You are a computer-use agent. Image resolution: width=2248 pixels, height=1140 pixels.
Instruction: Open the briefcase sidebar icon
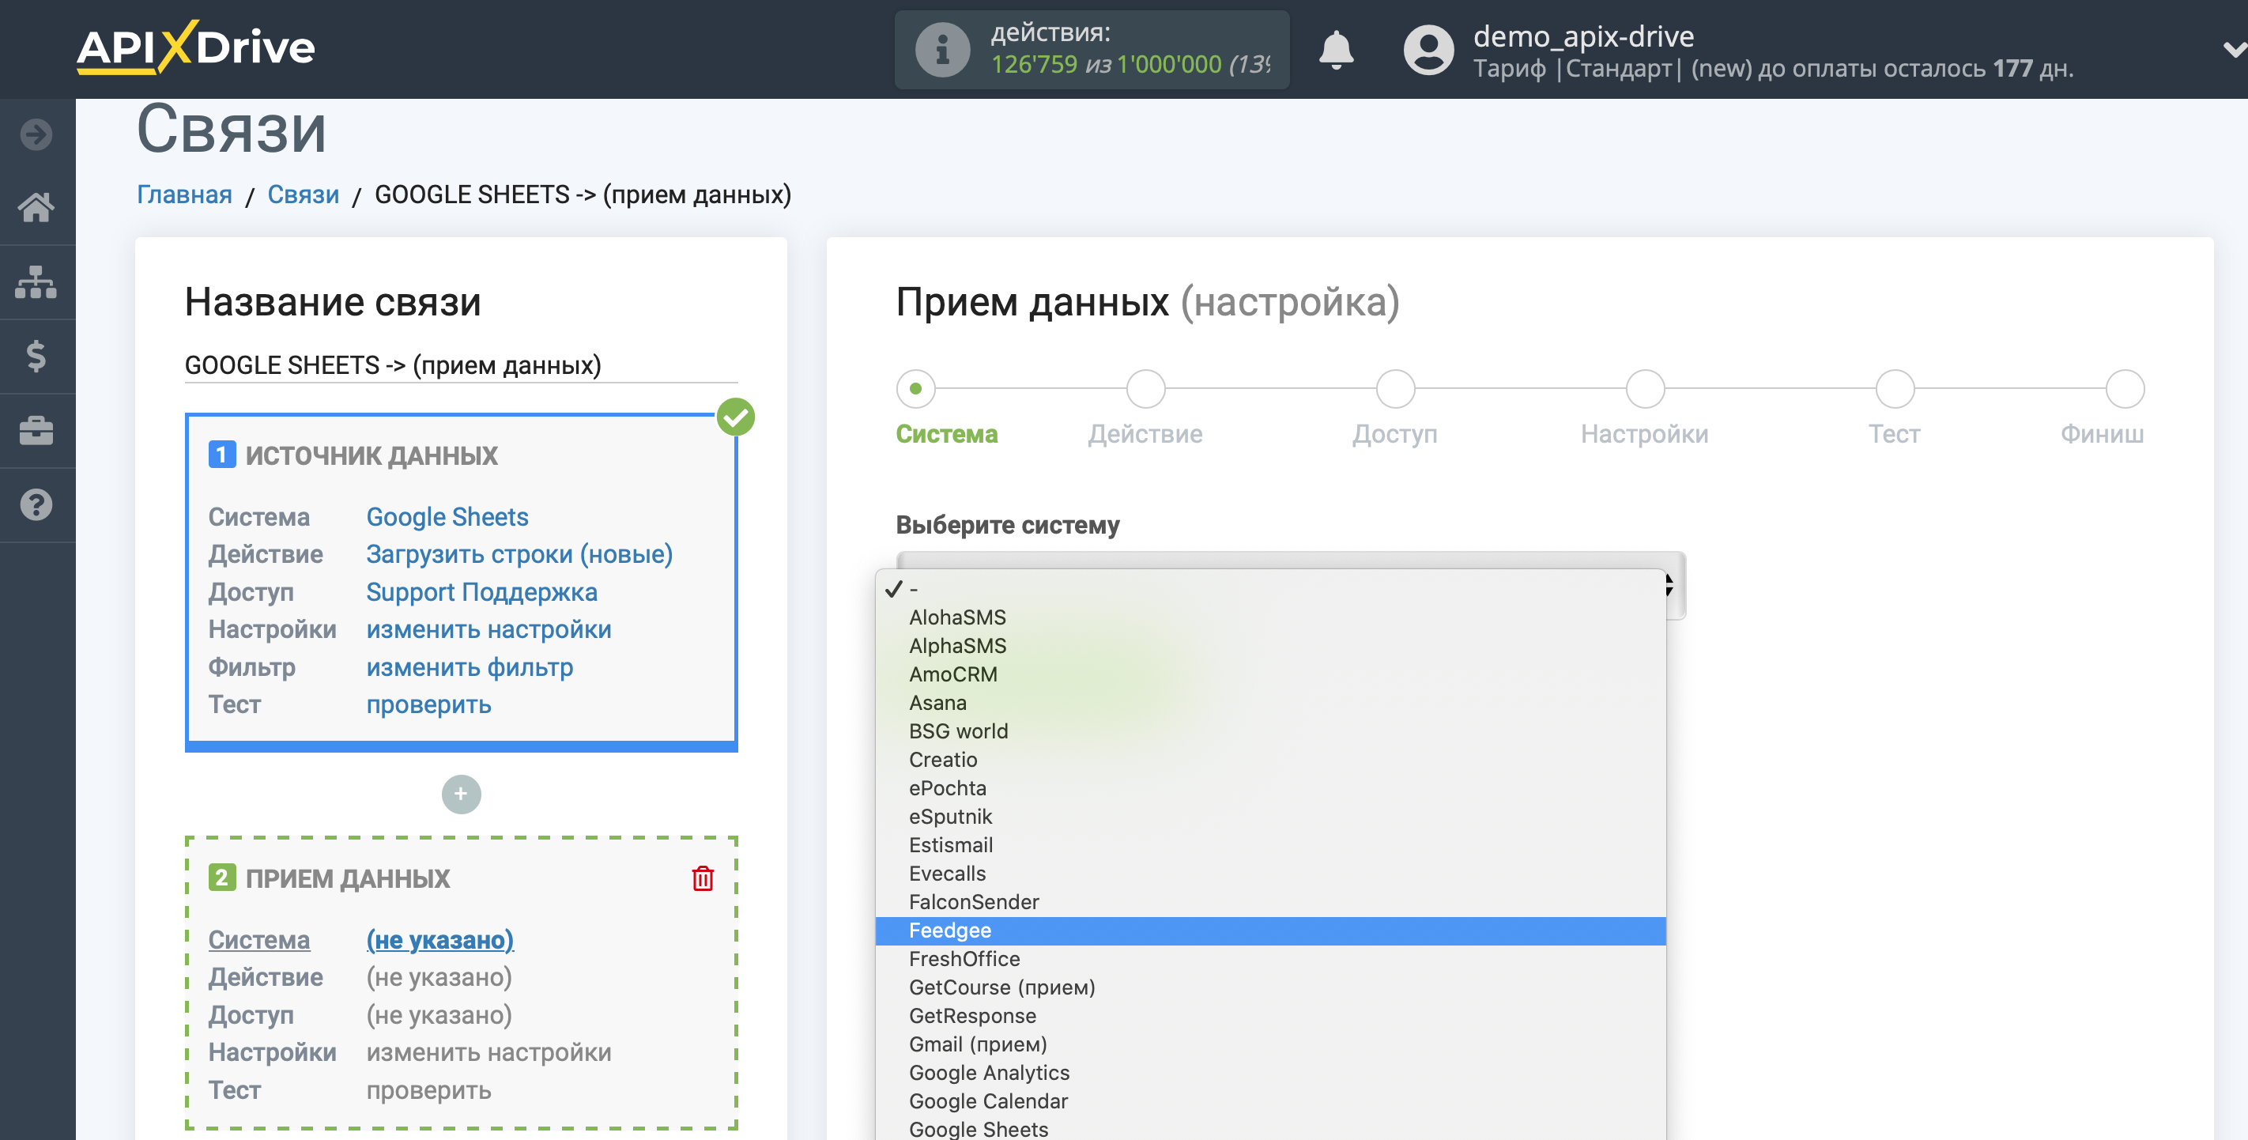36,430
